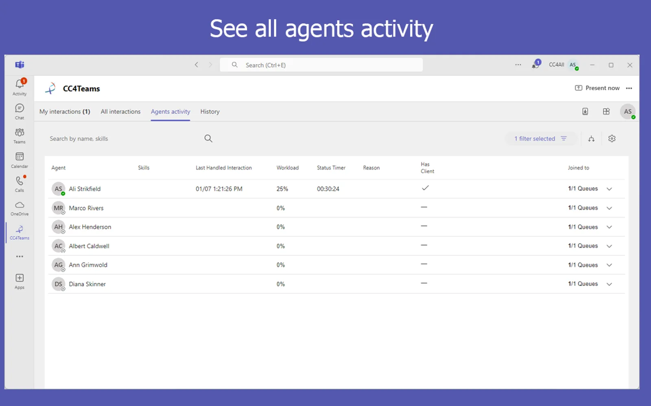This screenshot has width=651, height=406.
Task: Open OneDrive from sidebar
Action: click(x=20, y=208)
